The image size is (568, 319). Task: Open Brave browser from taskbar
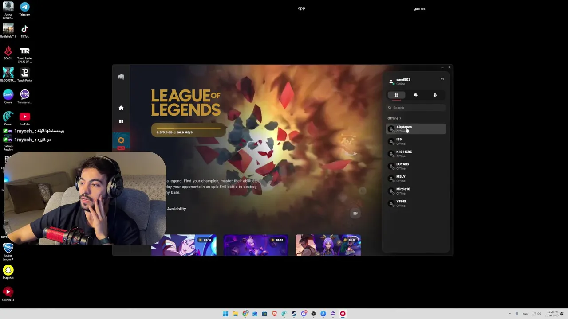pyautogui.click(x=274, y=314)
